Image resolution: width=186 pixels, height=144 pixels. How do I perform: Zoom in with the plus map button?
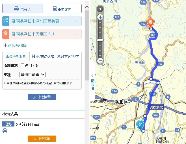tap(100, 17)
